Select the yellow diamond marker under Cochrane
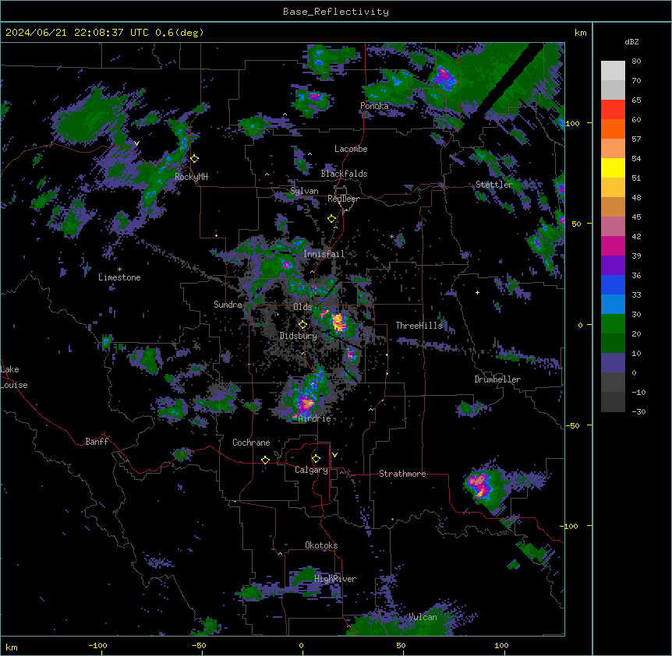Viewport: 672px width, 656px height. coord(265,460)
